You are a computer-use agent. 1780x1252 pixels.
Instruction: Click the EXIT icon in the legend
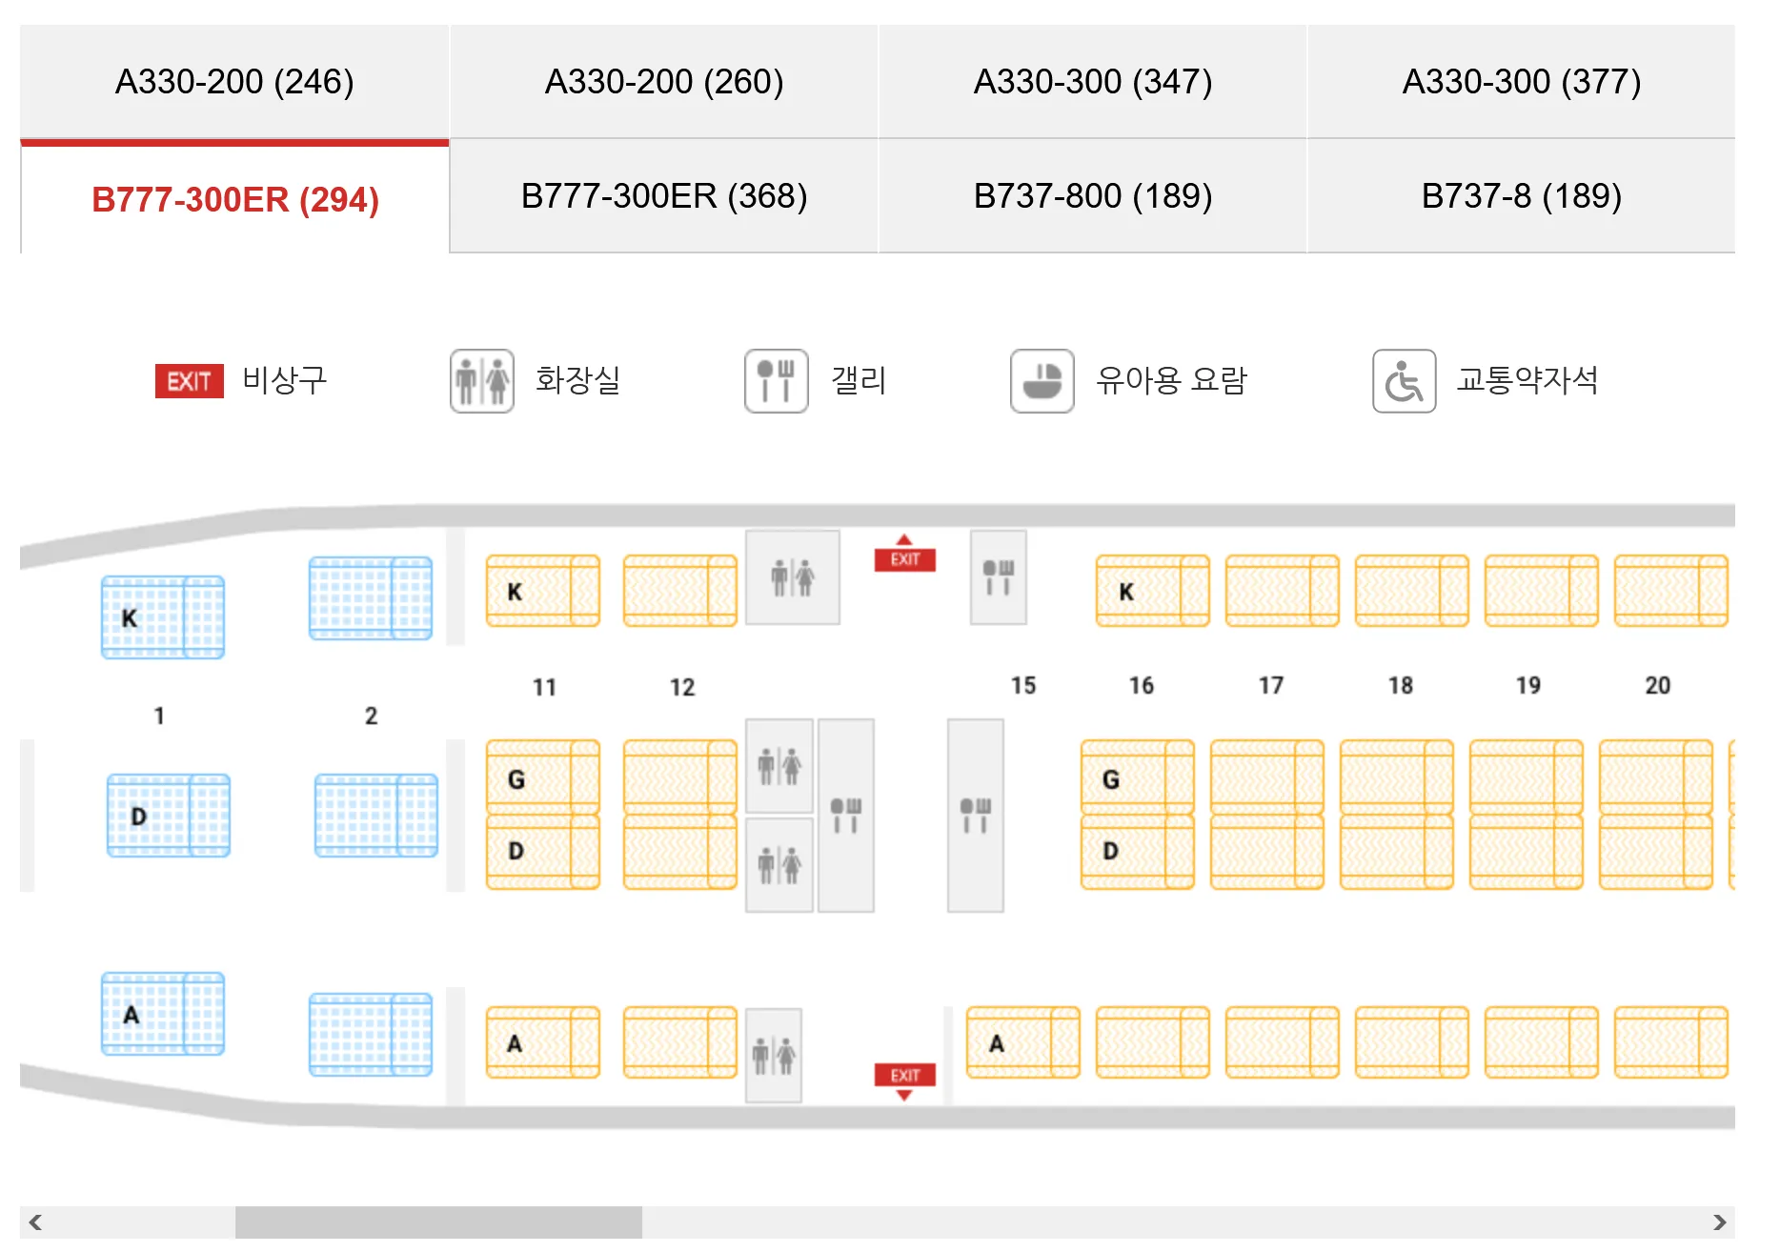(x=188, y=381)
